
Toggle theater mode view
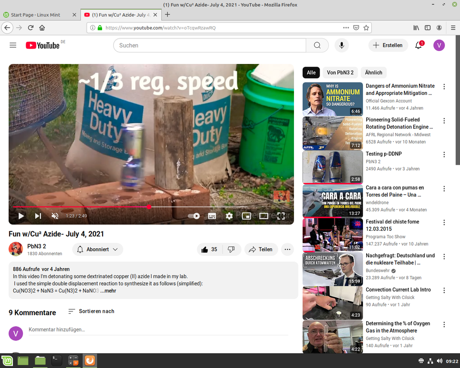coord(264,216)
